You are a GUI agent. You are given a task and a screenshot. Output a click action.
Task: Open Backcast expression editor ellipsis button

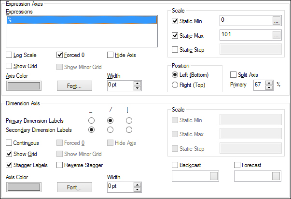tap(214, 176)
